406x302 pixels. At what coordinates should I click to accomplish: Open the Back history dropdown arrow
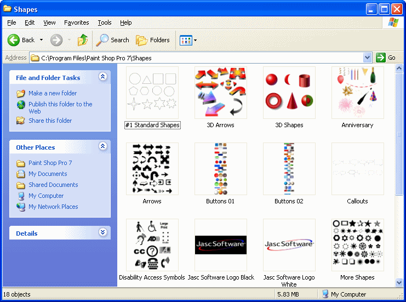[41, 40]
